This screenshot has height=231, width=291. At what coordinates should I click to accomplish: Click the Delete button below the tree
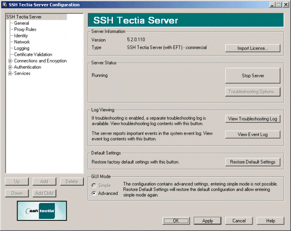pos(72,182)
